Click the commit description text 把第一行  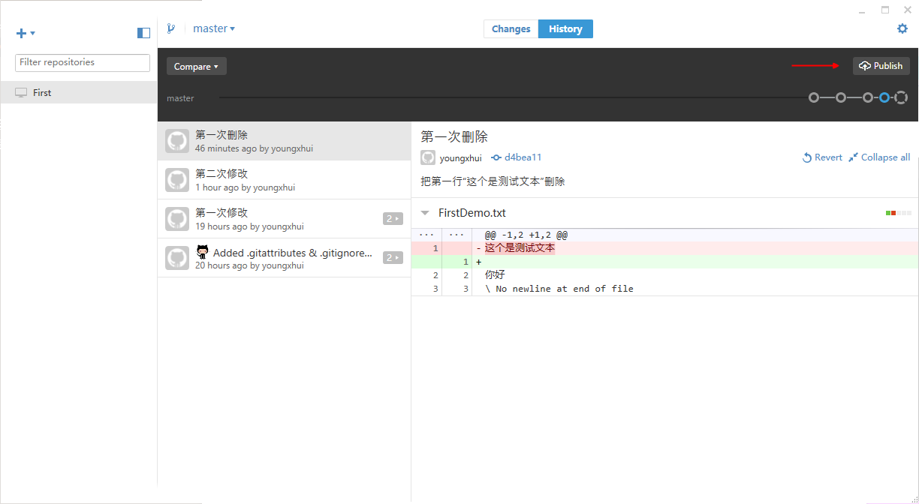493,181
